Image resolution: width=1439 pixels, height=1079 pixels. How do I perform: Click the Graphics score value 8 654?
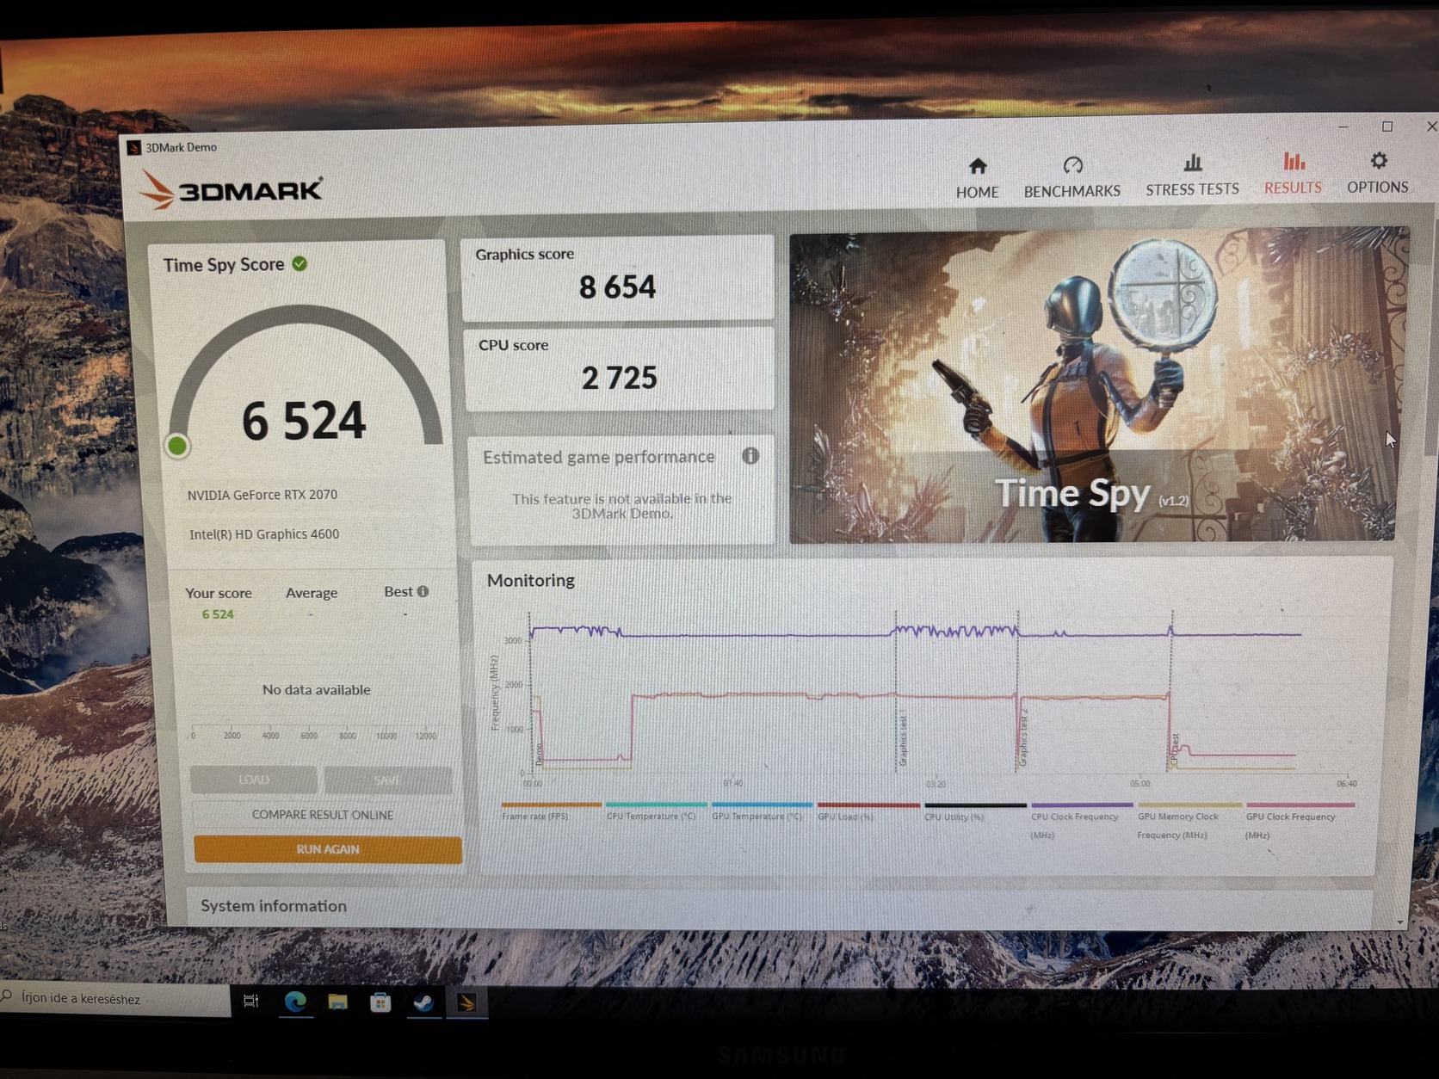[x=617, y=287]
